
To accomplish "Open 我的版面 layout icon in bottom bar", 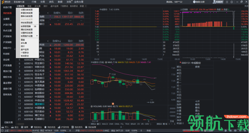I will pos(86,127).
